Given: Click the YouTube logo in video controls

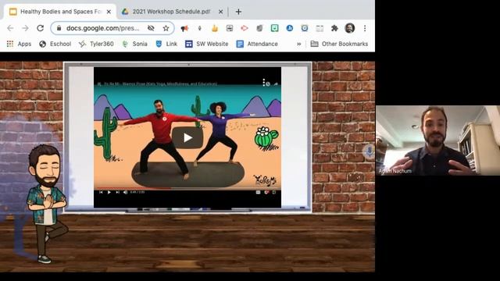Looking at the screenshot, I should [x=266, y=192].
